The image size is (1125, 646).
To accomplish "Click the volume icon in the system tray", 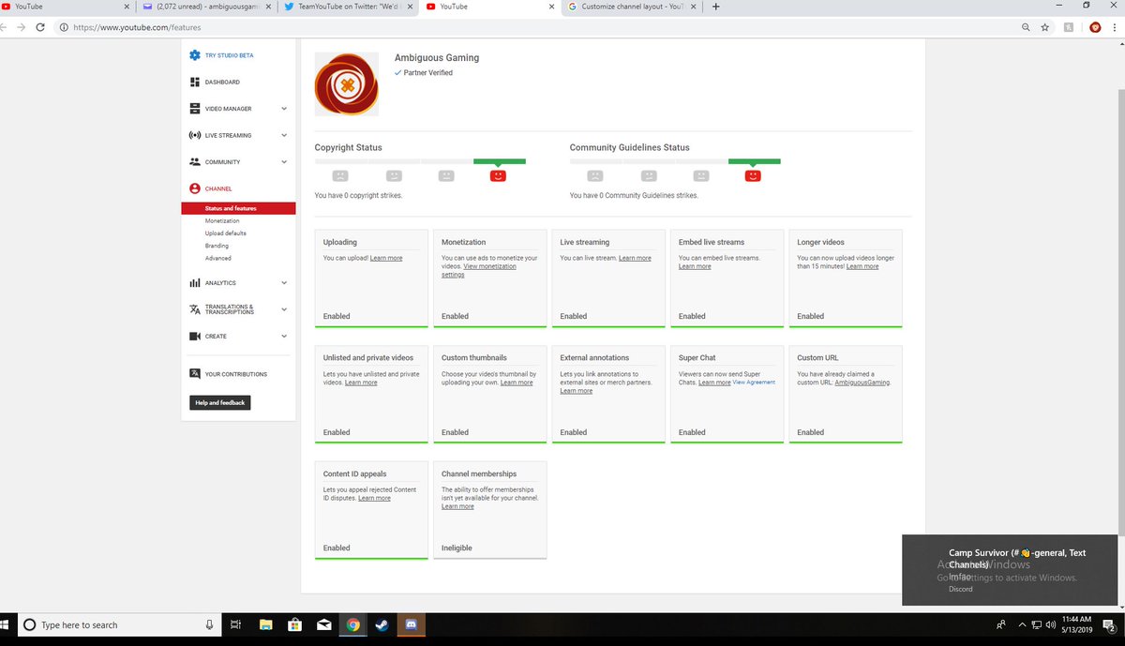I will (1051, 624).
